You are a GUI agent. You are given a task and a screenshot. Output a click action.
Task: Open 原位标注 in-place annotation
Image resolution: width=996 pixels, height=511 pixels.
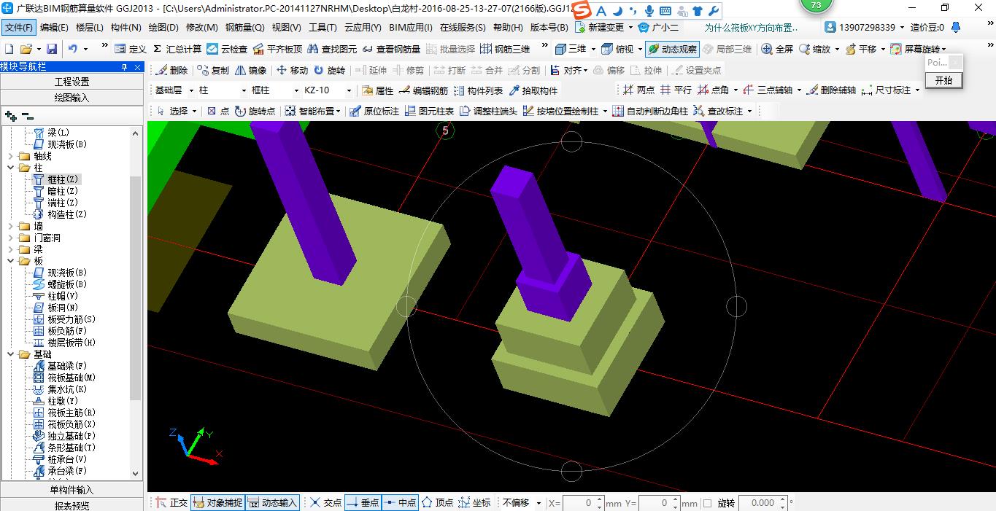[374, 111]
